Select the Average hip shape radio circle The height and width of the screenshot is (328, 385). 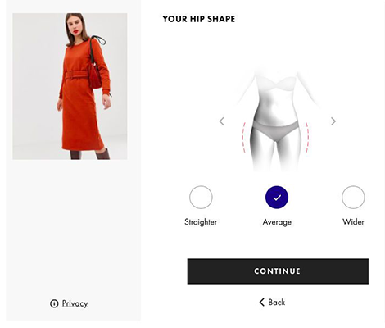(x=277, y=198)
